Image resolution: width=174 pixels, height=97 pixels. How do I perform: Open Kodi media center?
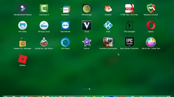coord(108,25)
